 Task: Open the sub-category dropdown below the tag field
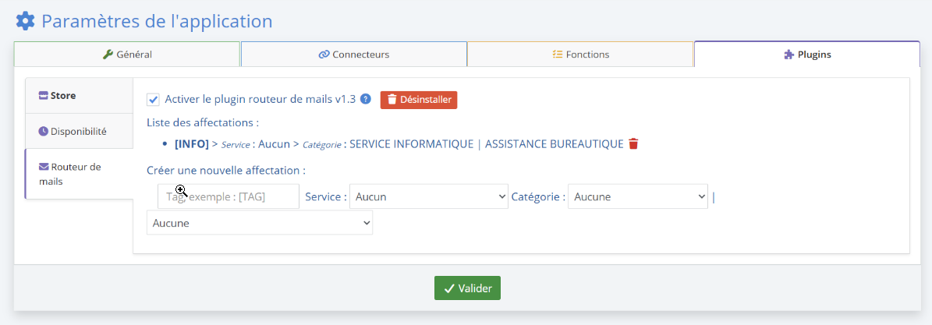259,223
